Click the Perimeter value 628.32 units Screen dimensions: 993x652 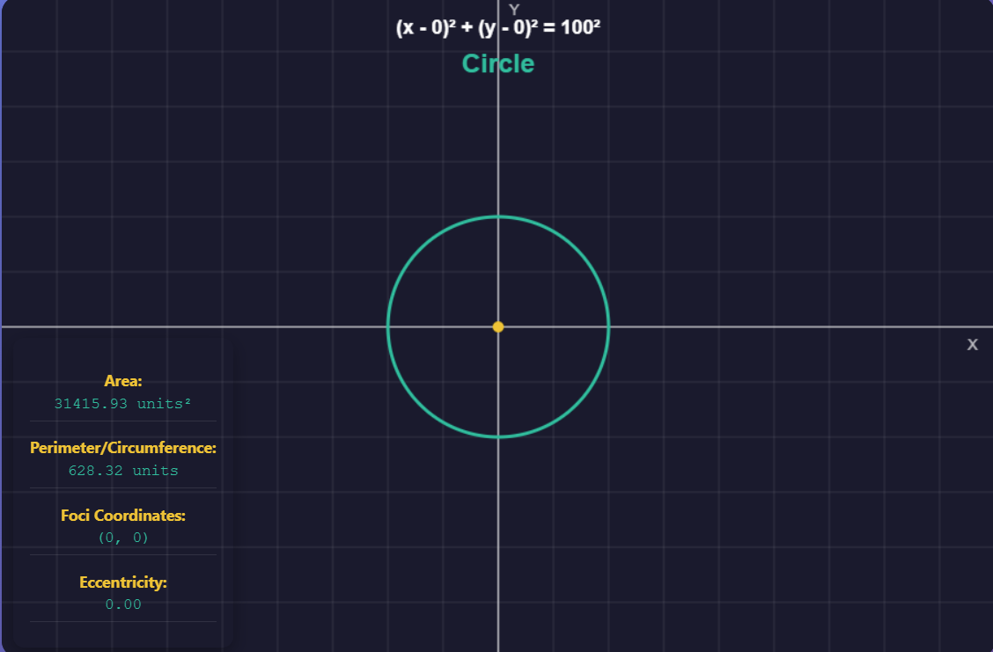pyautogui.click(x=122, y=471)
